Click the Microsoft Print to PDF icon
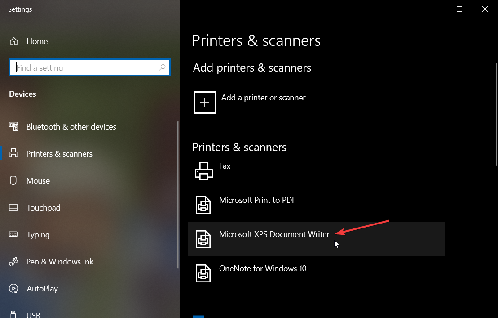498x318 pixels. [203, 205]
